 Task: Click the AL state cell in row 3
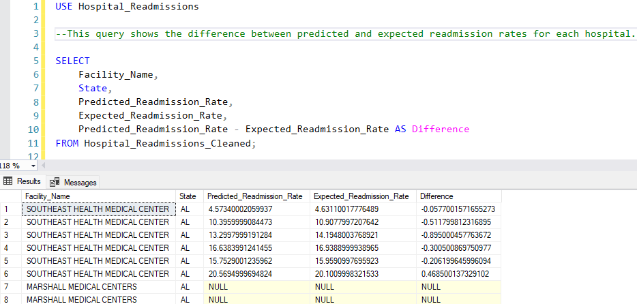pos(190,235)
